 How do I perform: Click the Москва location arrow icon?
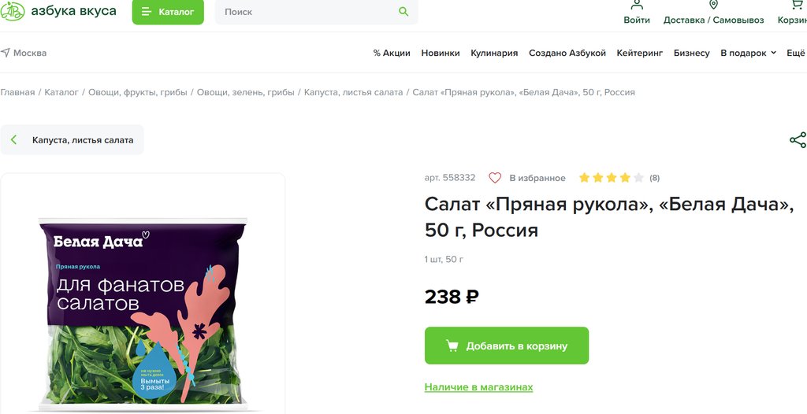click(6, 53)
